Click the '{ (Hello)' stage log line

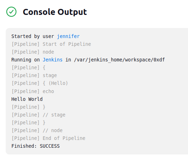[x=40, y=83]
